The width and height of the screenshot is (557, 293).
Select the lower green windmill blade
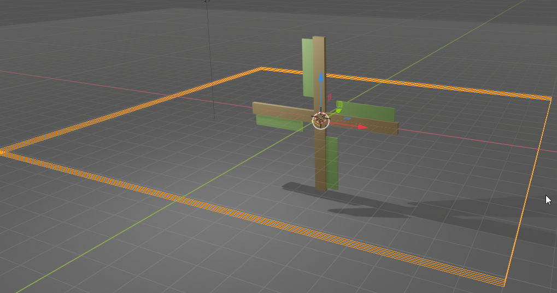coord(332,163)
